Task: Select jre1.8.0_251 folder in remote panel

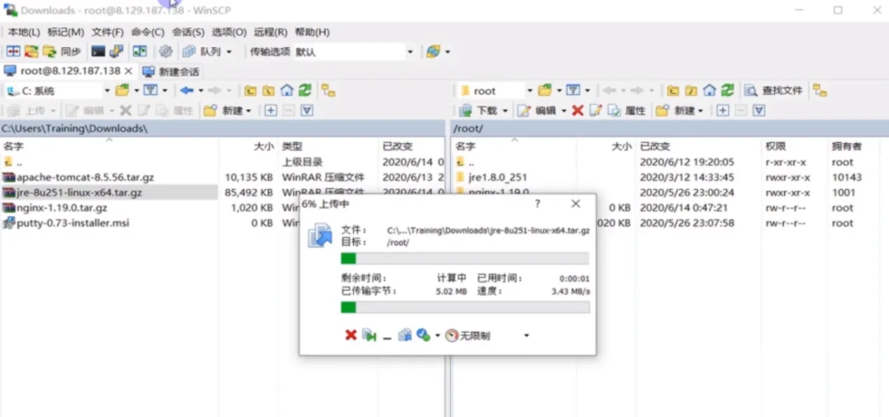Action: tap(497, 177)
